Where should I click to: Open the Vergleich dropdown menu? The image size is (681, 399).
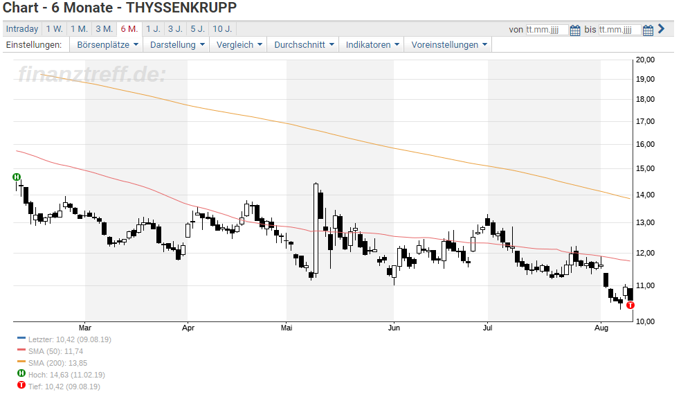pyautogui.click(x=239, y=45)
